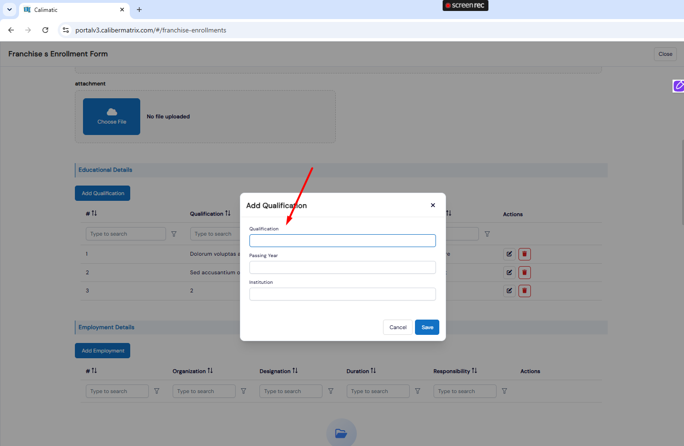Open filter for Responsibility column
Viewport: 684px width, 446px height.
505,391
